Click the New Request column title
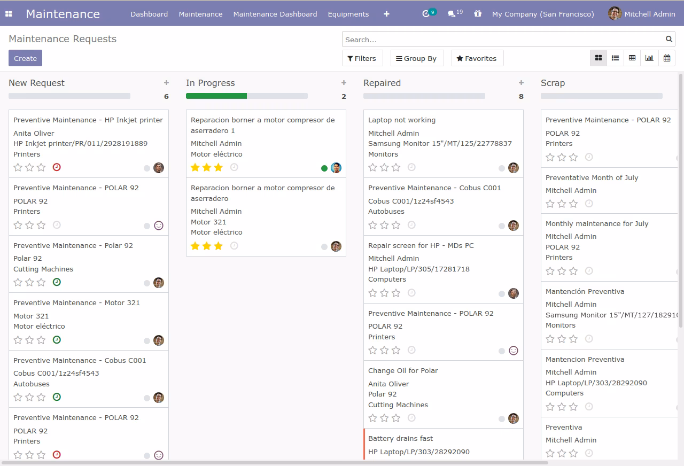 [36, 83]
